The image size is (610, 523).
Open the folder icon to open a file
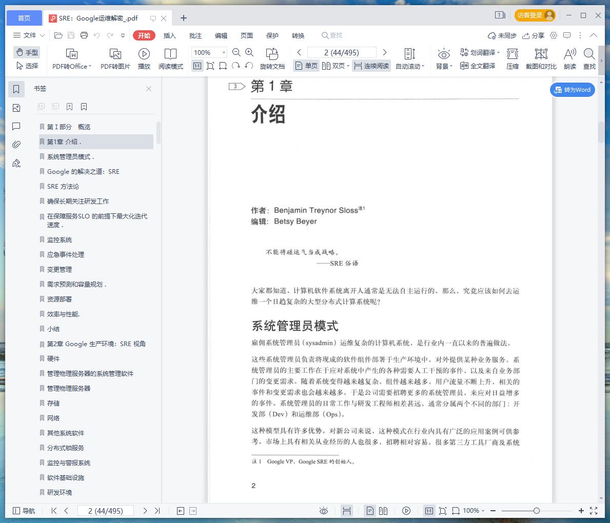click(x=58, y=35)
